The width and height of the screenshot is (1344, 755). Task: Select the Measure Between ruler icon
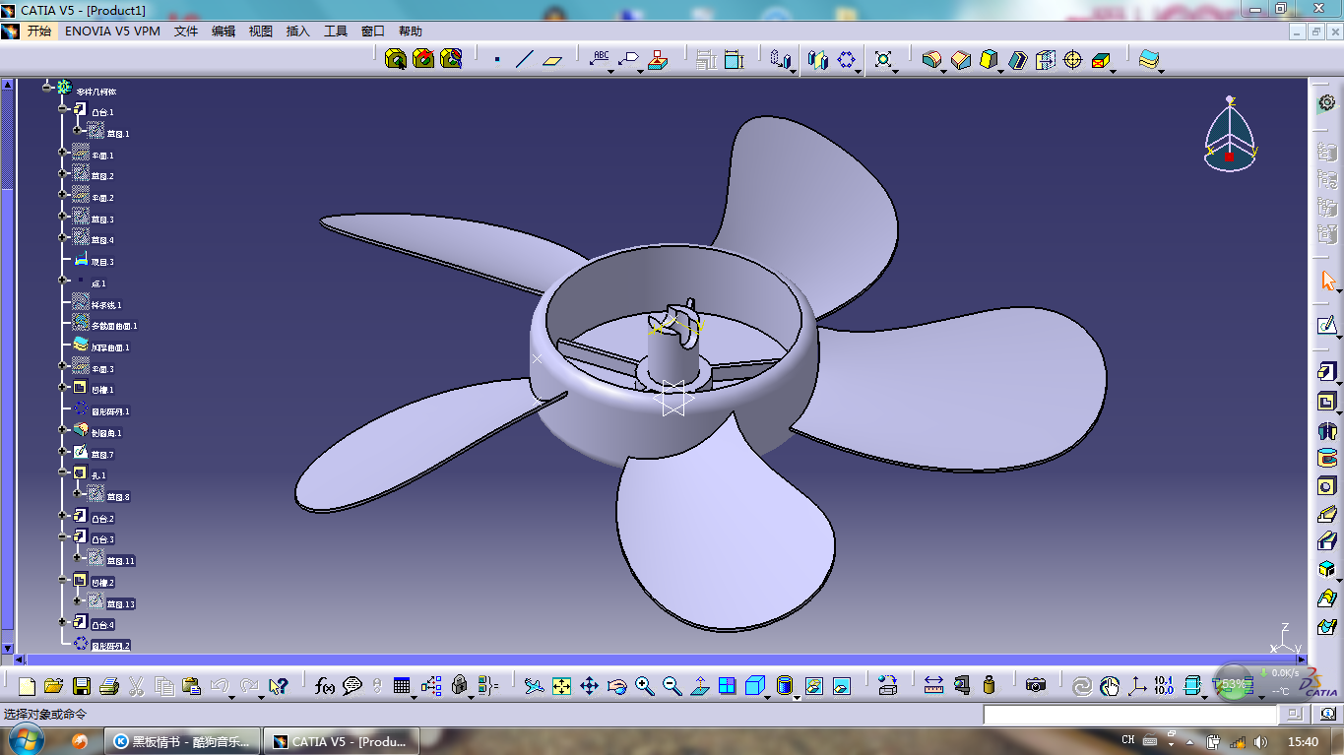tap(934, 686)
